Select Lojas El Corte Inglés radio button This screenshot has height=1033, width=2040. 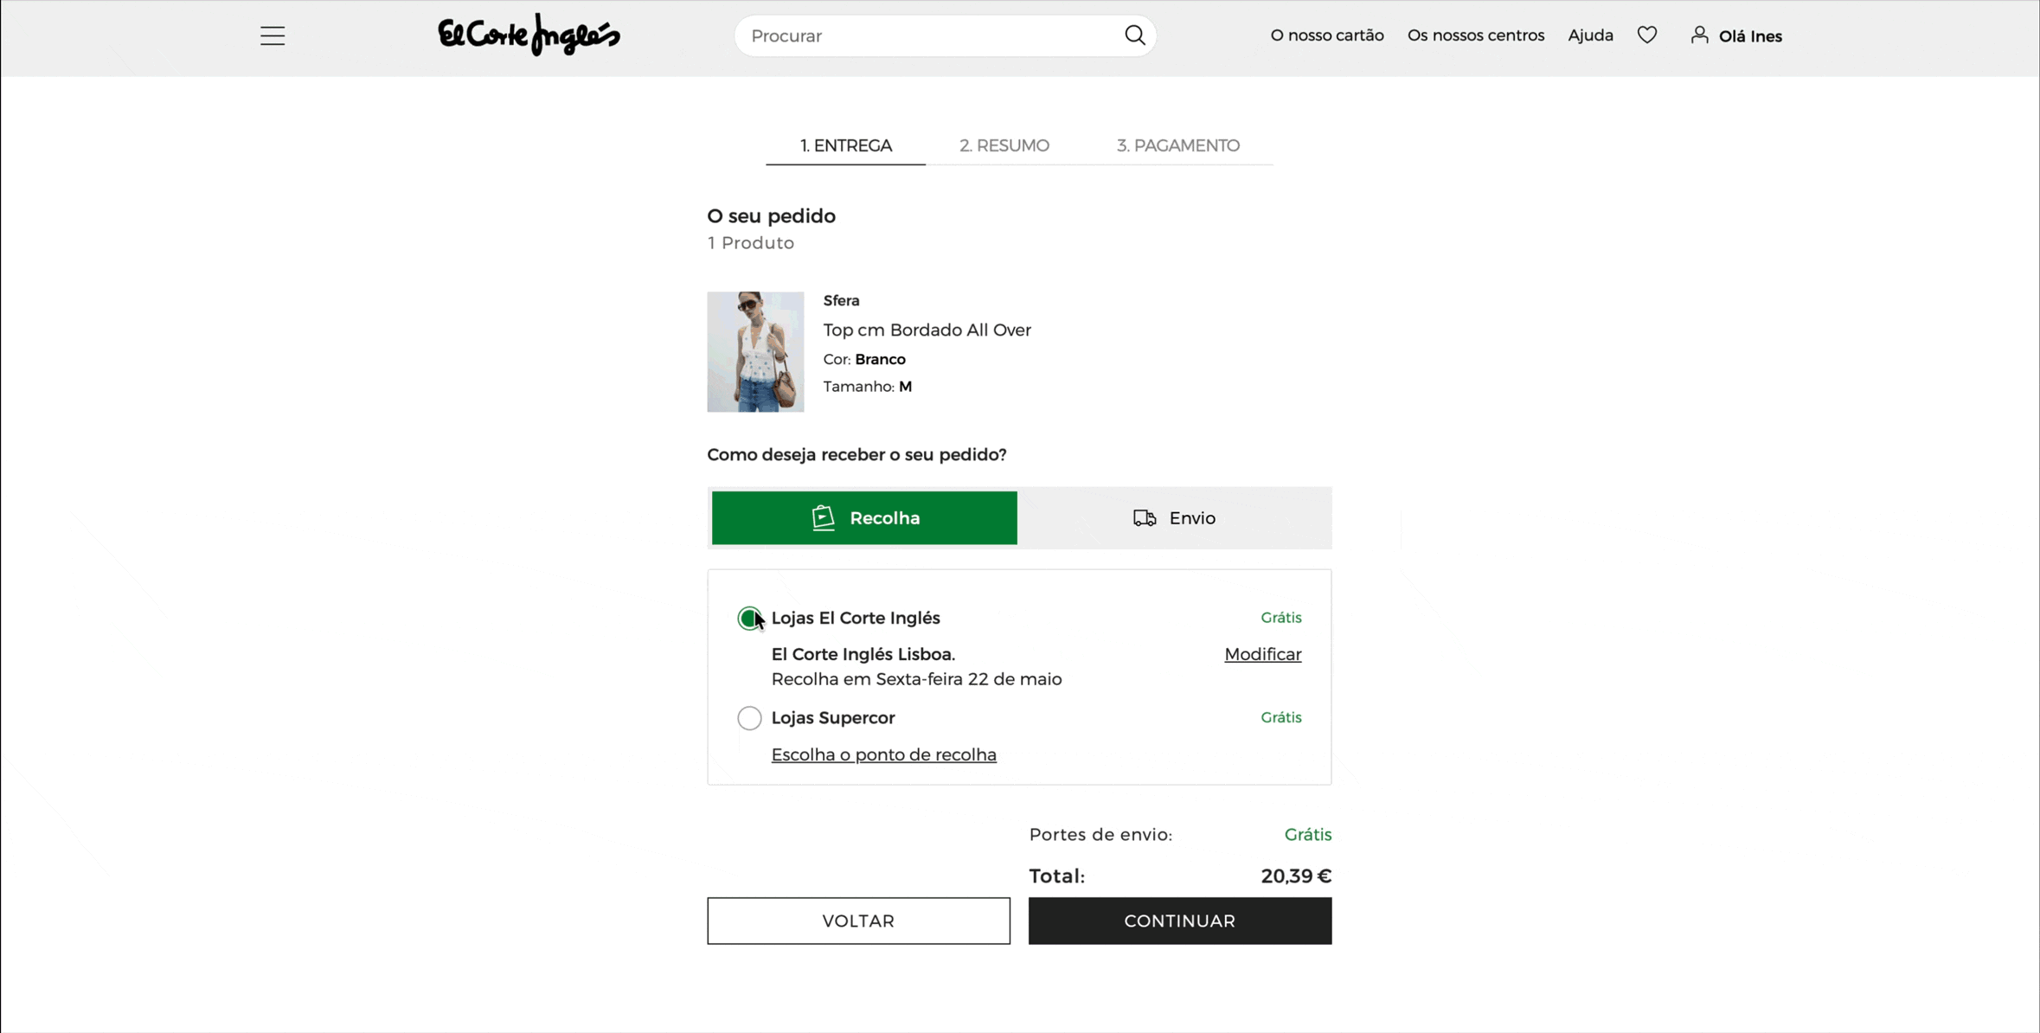[x=749, y=618]
